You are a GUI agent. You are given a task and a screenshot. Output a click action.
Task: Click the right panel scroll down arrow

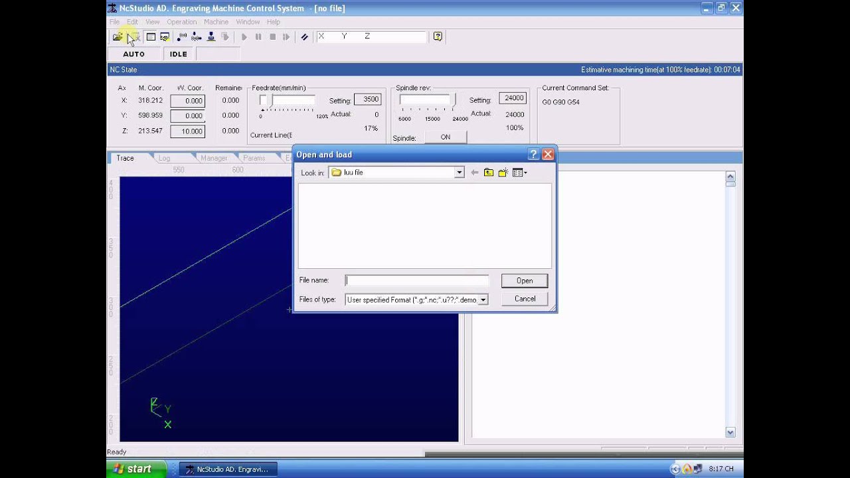pyautogui.click(x=730, y=432)
